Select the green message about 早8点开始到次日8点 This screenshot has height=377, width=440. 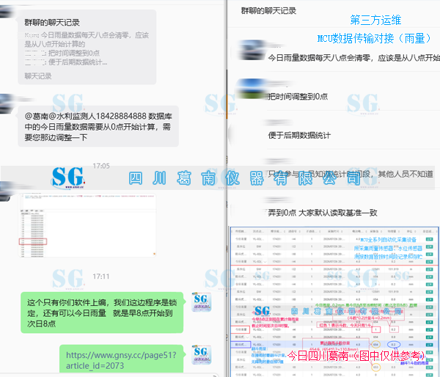click(102, 312)
